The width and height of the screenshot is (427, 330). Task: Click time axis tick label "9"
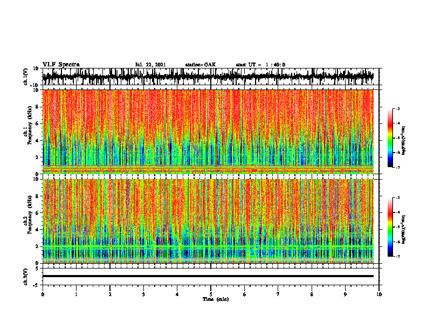(345, 294)
